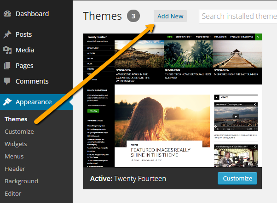
Task: Focus the Search installed themes field
Action: pos(238,16)
